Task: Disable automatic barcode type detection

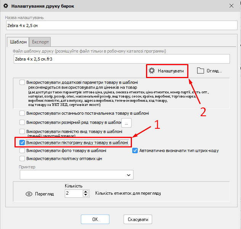Action: 135,151
